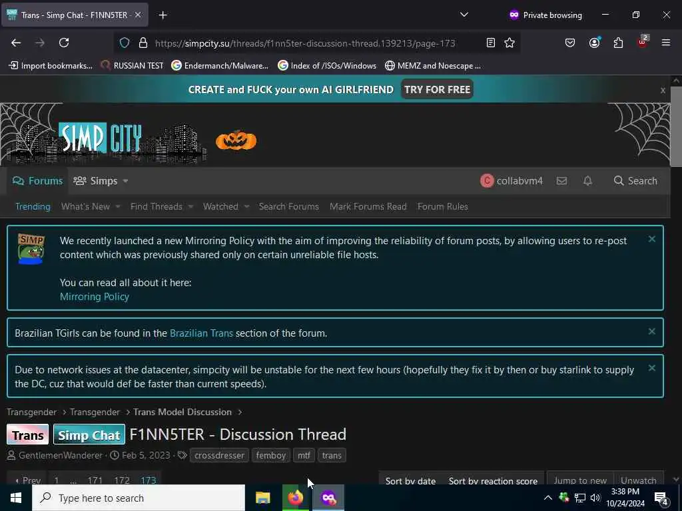Open Import bookmarks toolbar item
The height and width of the screenshot is (511, 682).
[51, 66]
